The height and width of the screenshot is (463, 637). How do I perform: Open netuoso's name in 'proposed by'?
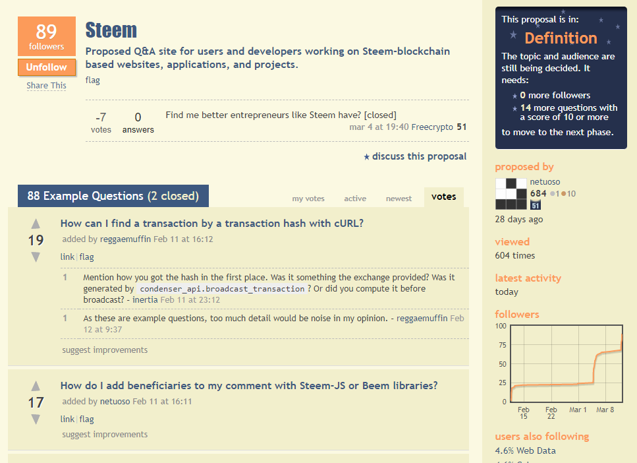pos(545,182)
